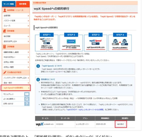Image resolution: width=160 pixels, height=137 pixels.
Task: Click the chevron on the パスワード変更 row
Action: tap(28, 21)
